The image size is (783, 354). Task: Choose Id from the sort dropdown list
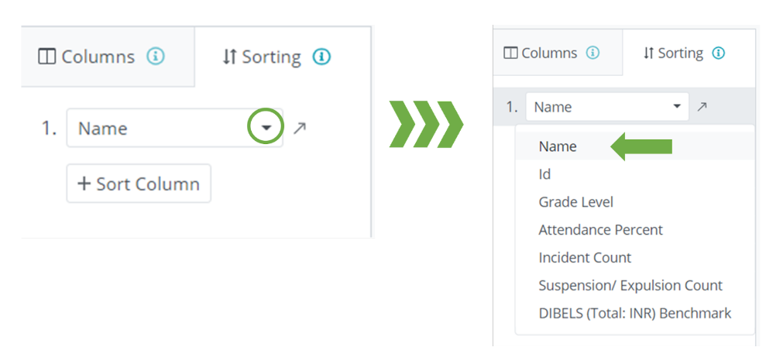[x=545, y=174]
